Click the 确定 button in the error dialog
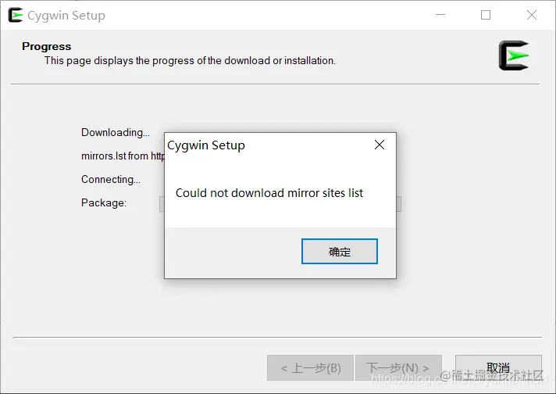556x394 pixels. pyautogui.click(x=340, y=251)
